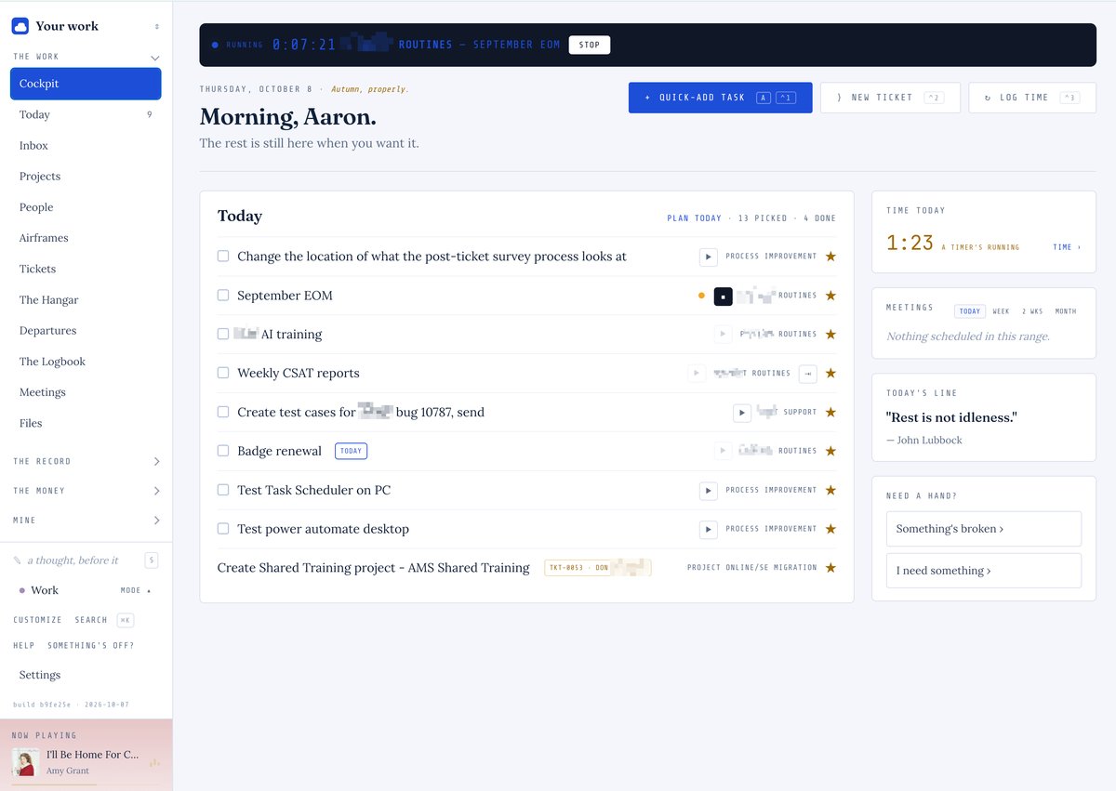
Task: Click the Plan Today link
Action: pyautogui.click(x=694, y=218)
